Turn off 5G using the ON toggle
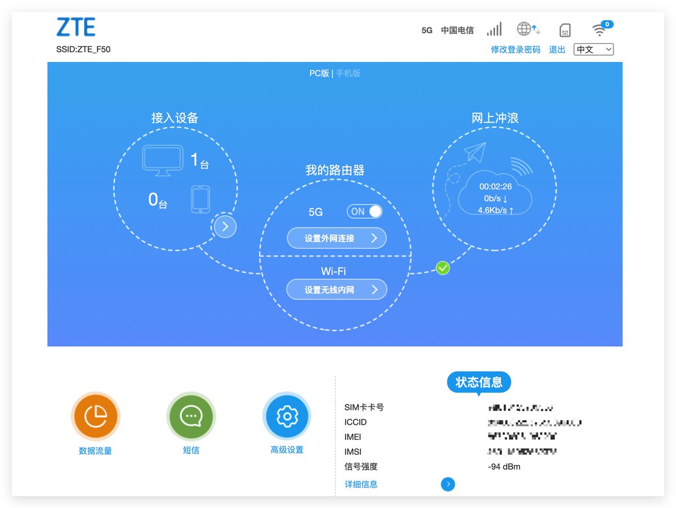 [x=364, y=211]
